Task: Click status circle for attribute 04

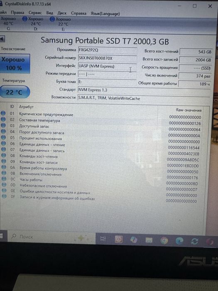Action: coord(3,131)
